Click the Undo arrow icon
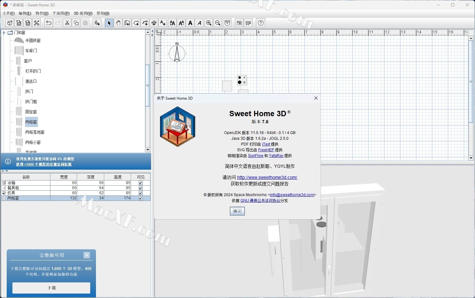This screenshot has height=298, width=475. 48,23
